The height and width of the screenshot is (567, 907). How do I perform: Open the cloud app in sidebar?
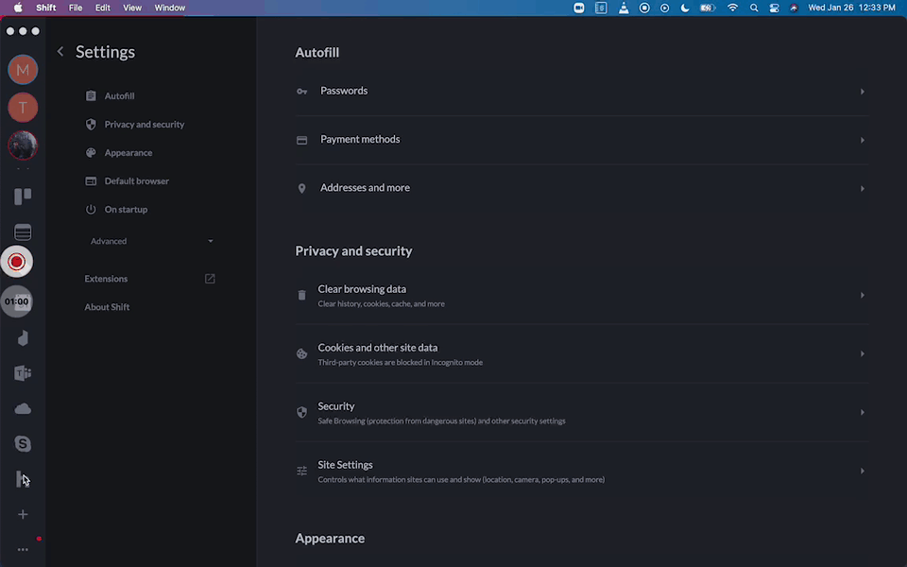(x=23, y=408)
